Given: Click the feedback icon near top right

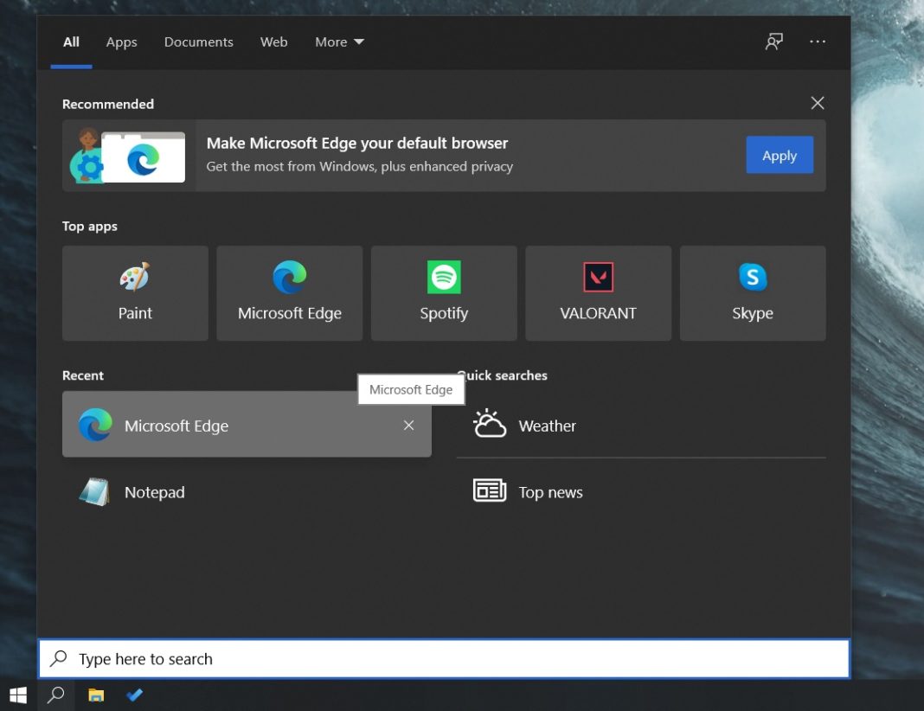Looking at the screenshot, I should (x=773, y=42).
